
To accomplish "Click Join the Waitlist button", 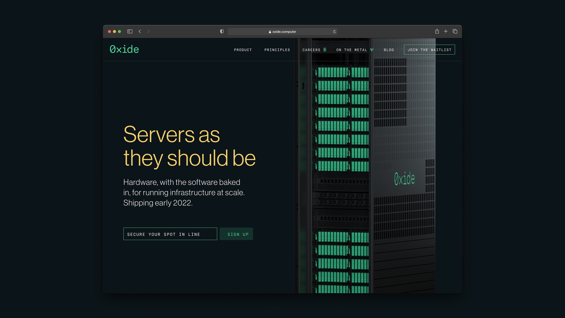I will point(429,50).
